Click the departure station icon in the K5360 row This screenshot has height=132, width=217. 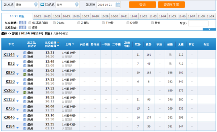tap(25, 89)
